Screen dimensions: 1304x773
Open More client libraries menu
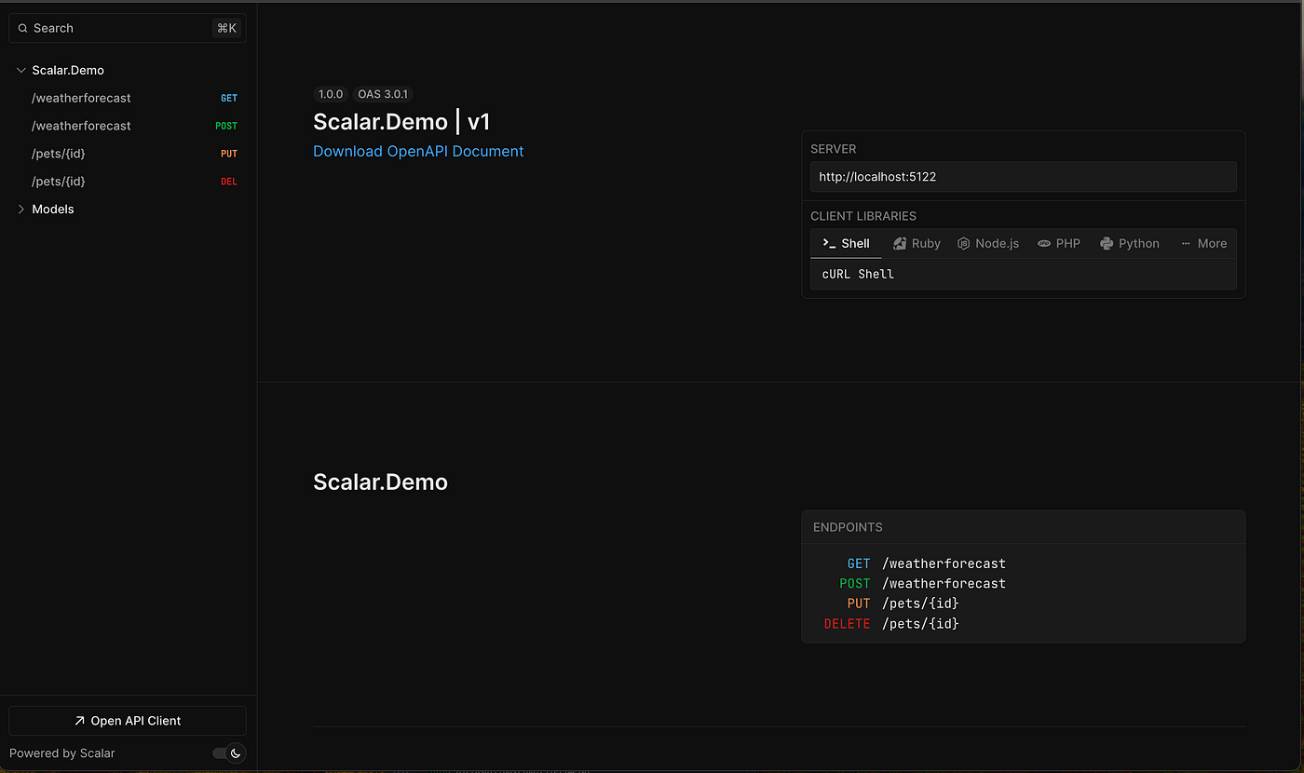tap(1203, 243)
